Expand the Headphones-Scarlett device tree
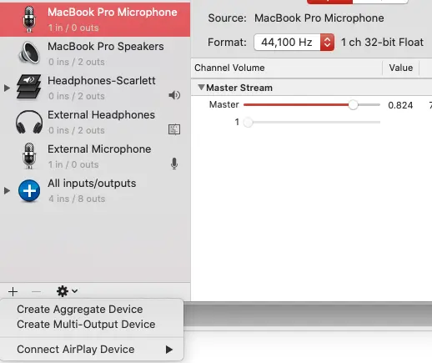This screenshot has height=363, width=432. coord(7,88)
